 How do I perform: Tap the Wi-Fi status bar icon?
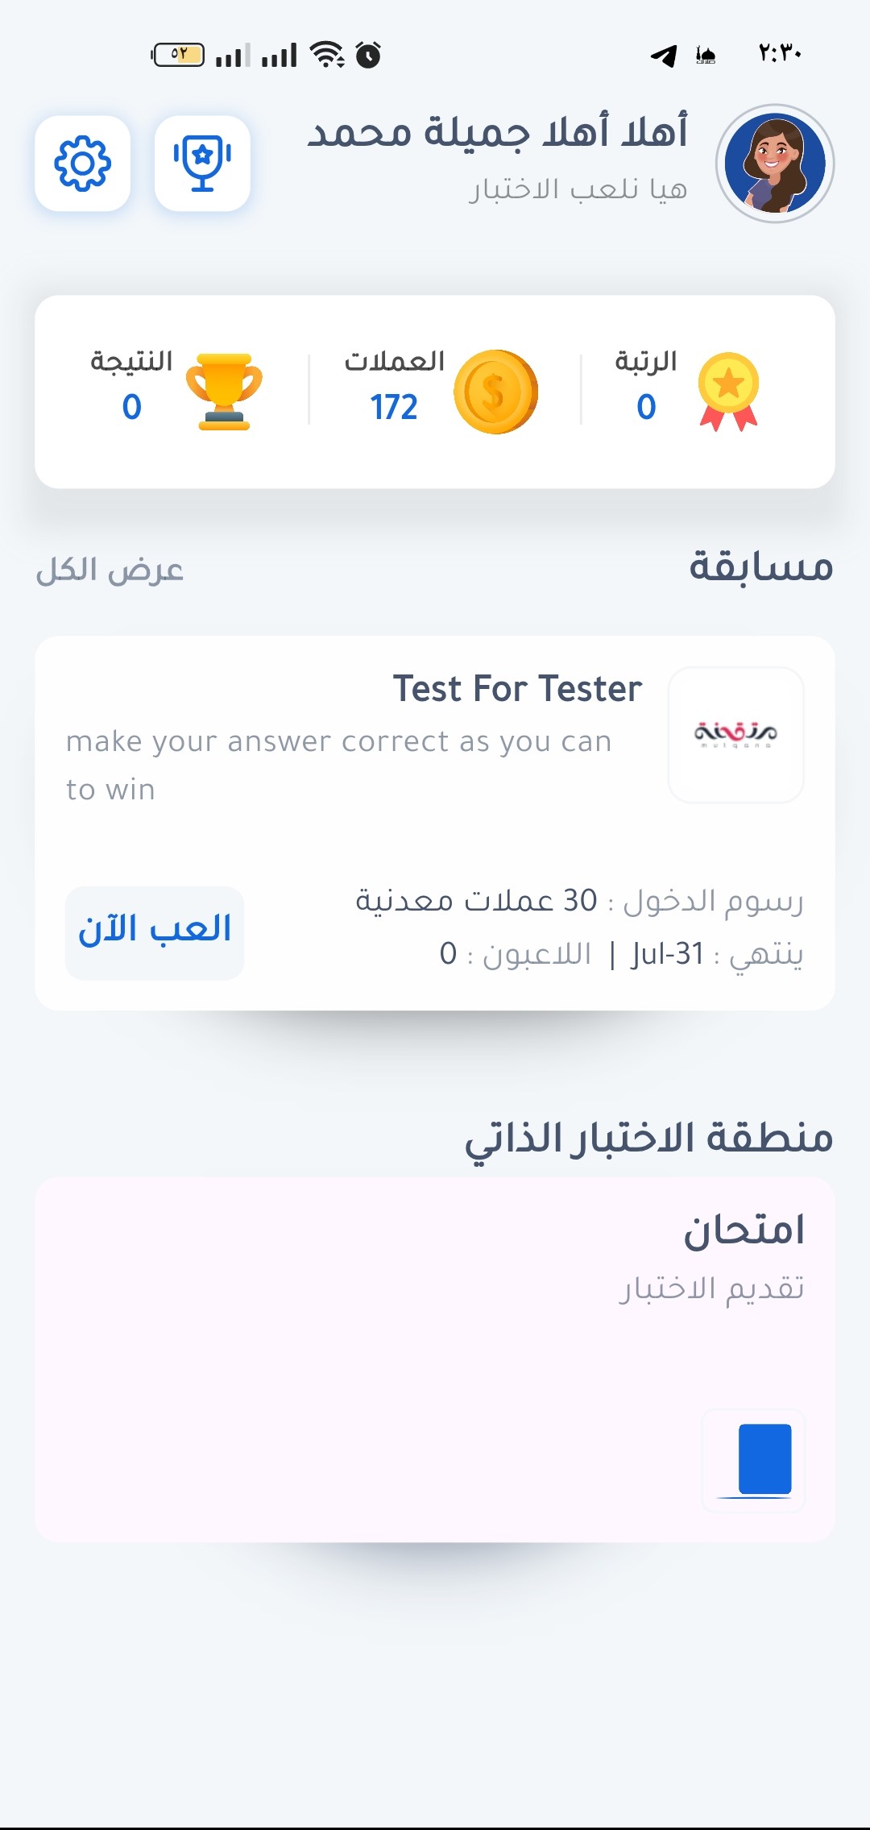pyautogui.click(x=327, y=55)
